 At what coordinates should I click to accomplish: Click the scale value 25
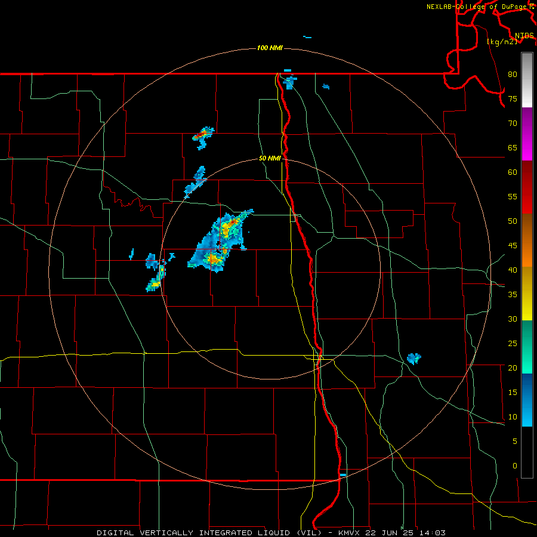click(x=513, y=344)
